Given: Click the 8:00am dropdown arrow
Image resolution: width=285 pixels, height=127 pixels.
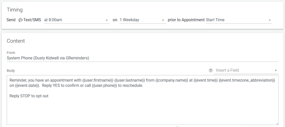Looking at the screenshot, I should click(x=107, y=20).
